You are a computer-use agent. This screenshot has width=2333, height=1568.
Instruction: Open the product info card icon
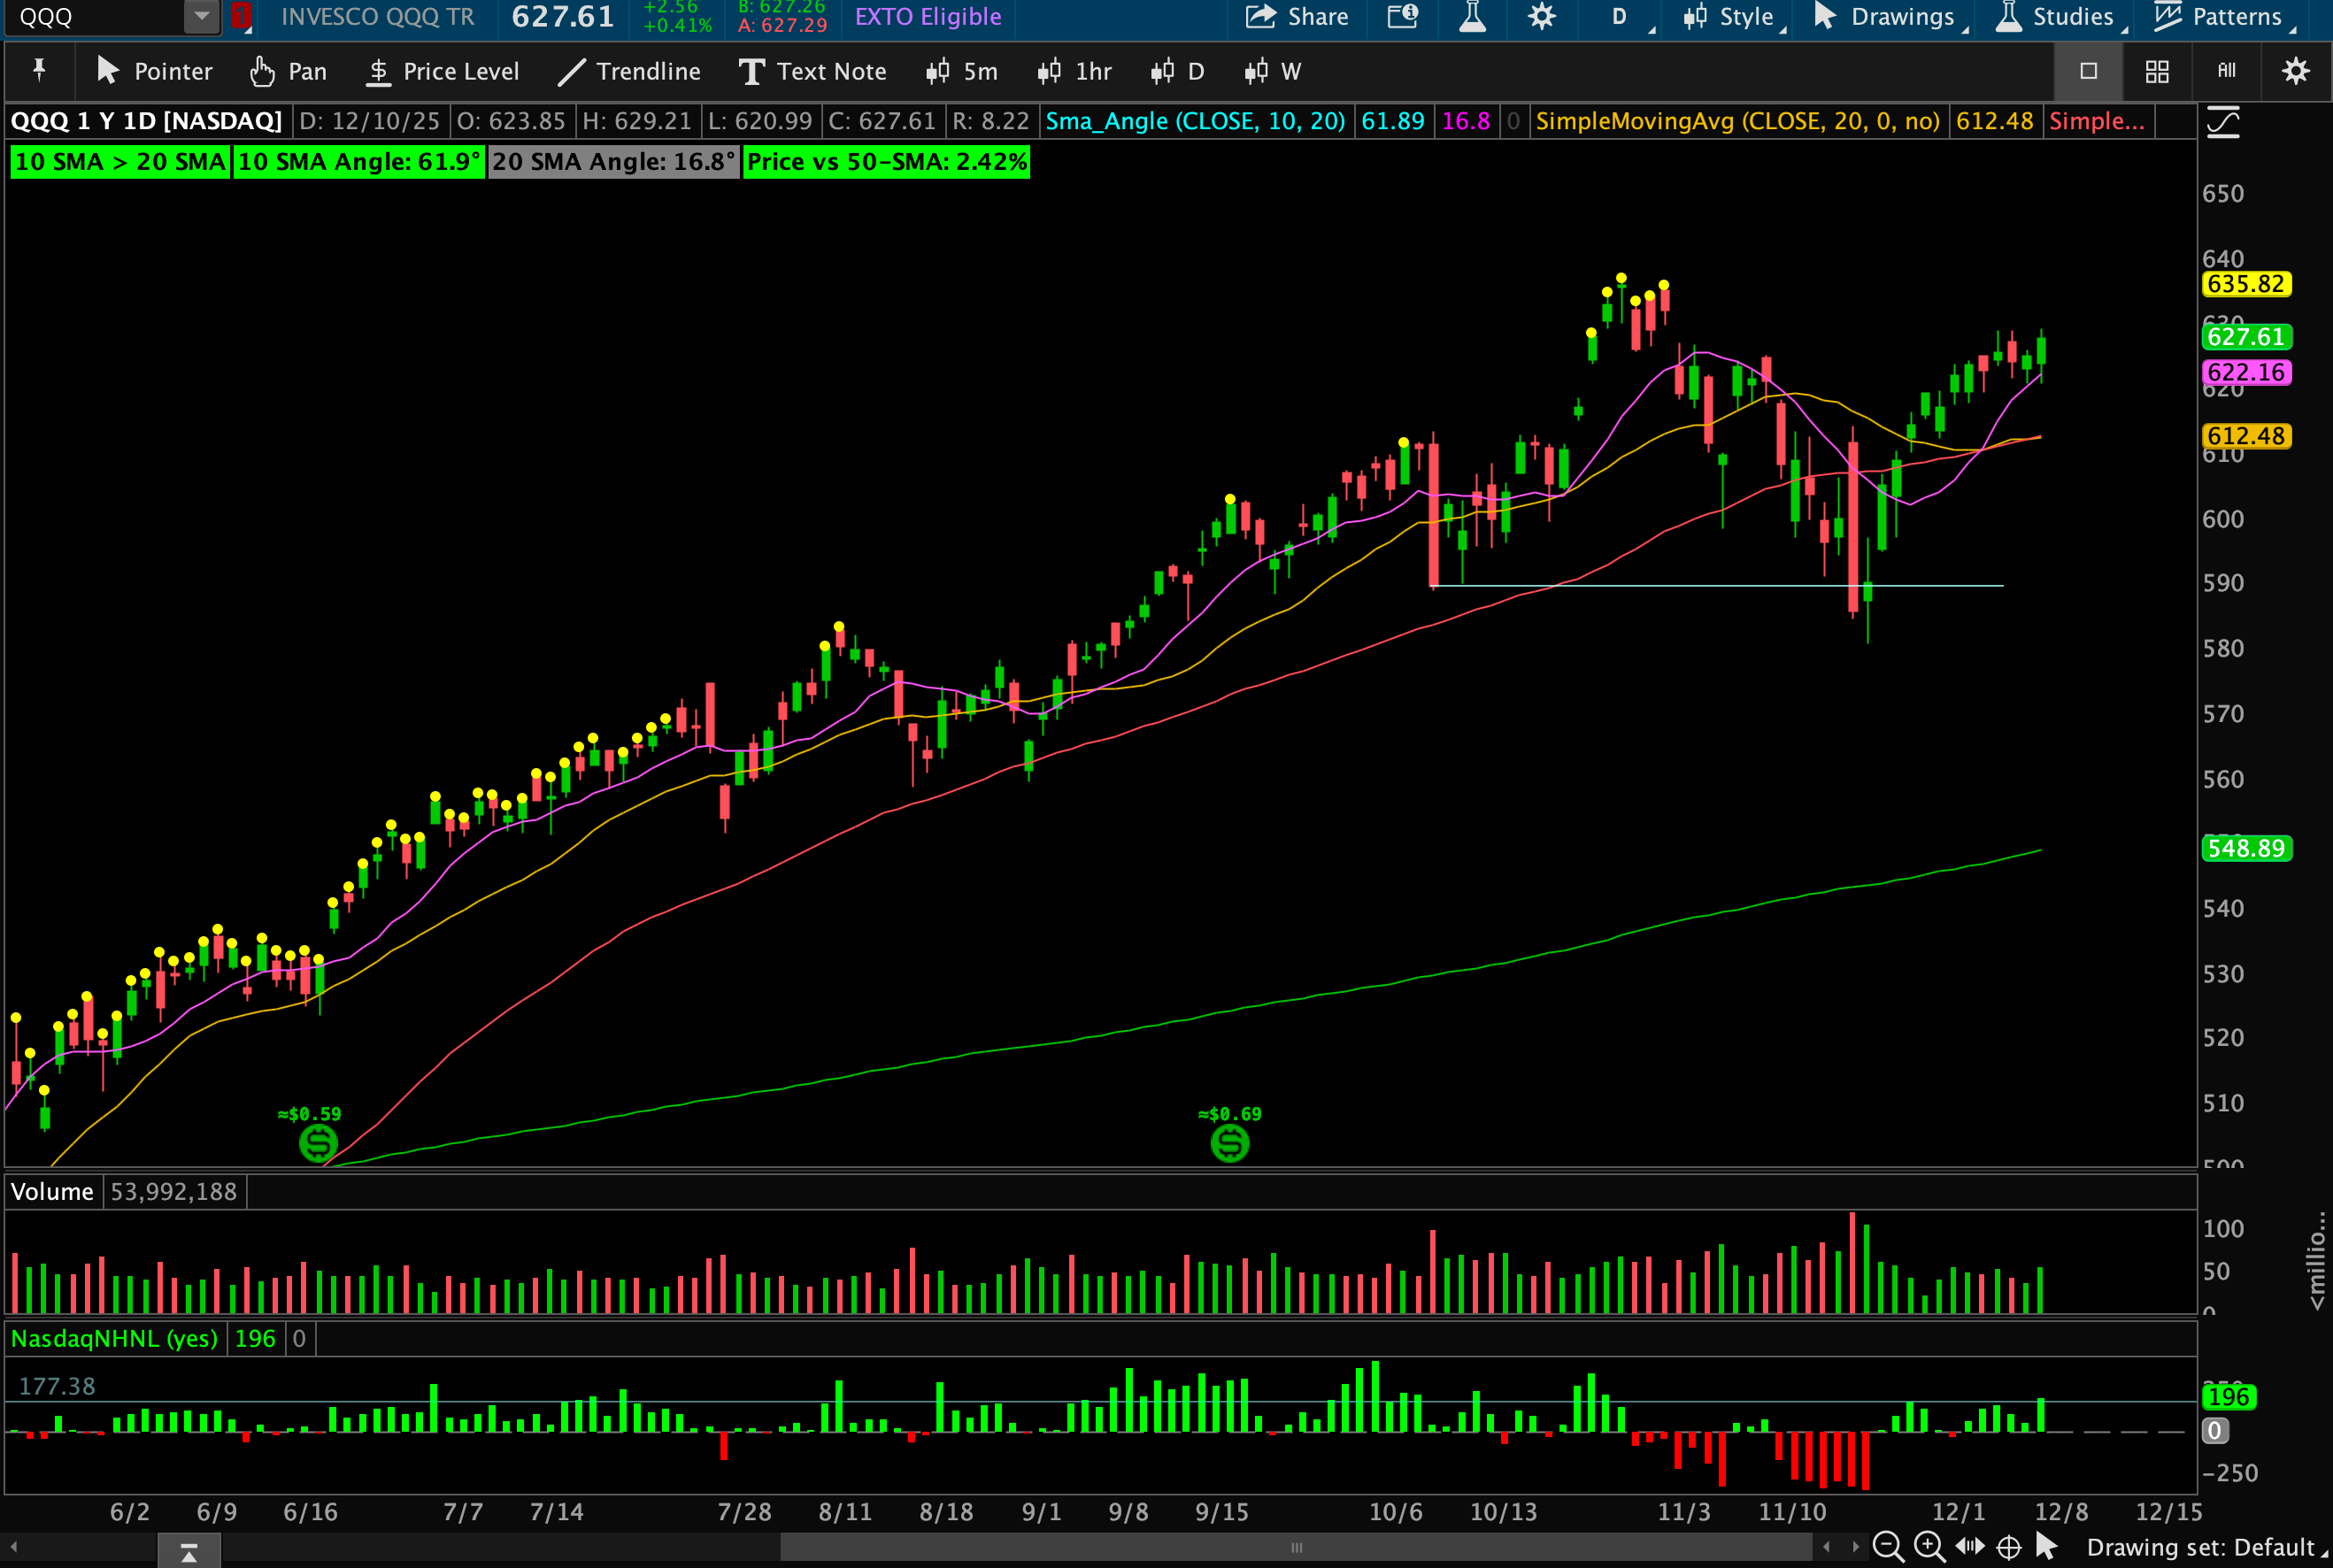tap(1402, 17)
